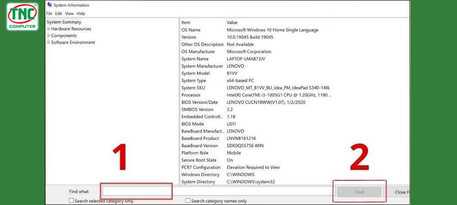Viewport: 457px width, 205px height.
Task: Enable Search category names only
Action: coord(188,200)
